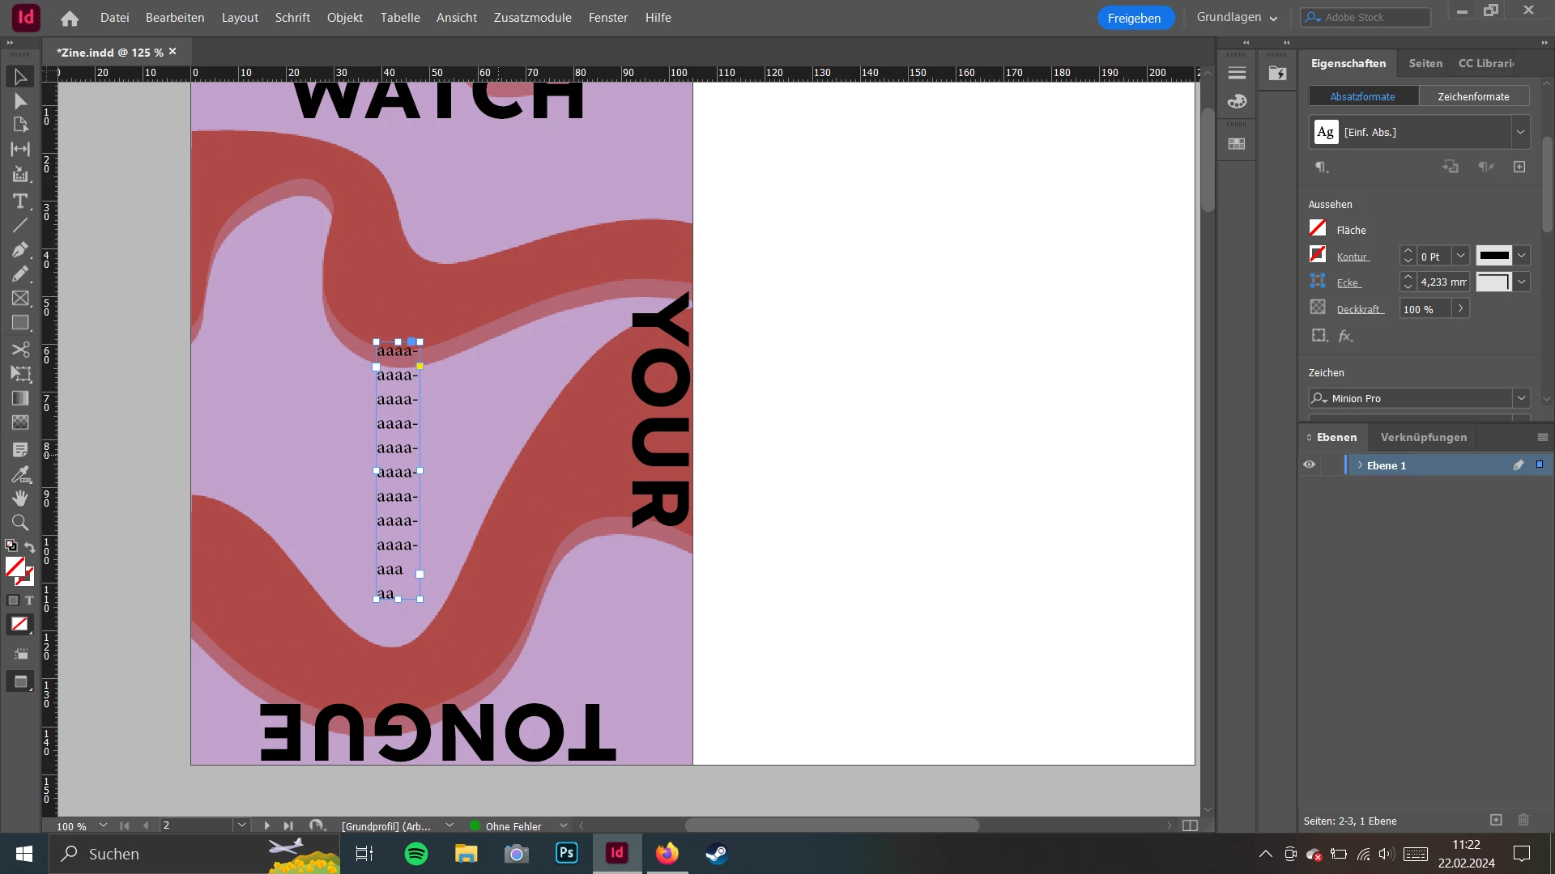This screenshot has width=1555, height=874.
Task: Select the Line tool
Action: [20, 226]
